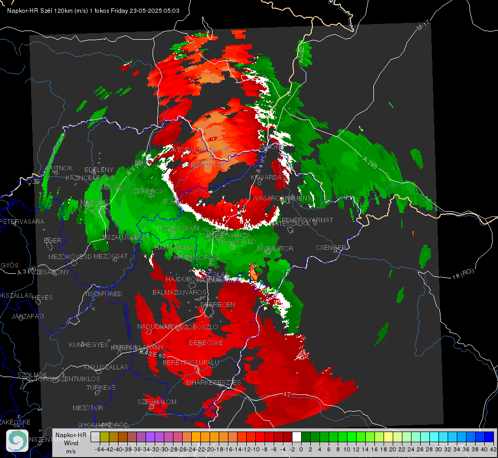Click the swirl logo icon beside the legend

coord(17,441)
